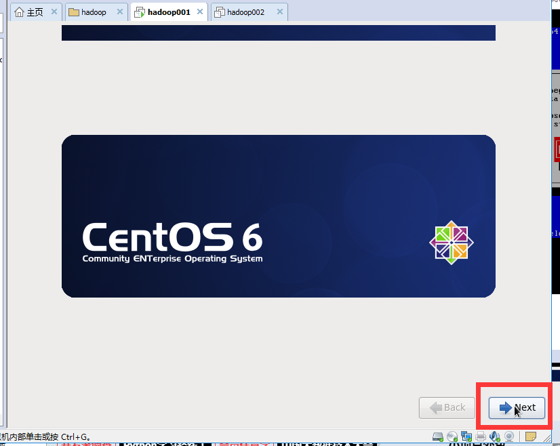Screen dimensions: 560x446
Task: Click the webcam device status icon
Action: [509, 437]
